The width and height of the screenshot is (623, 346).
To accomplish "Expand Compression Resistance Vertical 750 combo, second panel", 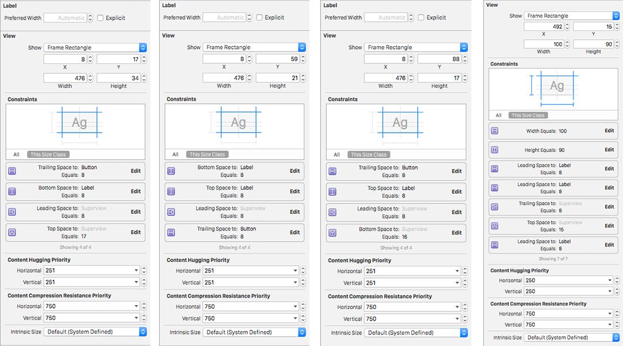I will [295, 318].
